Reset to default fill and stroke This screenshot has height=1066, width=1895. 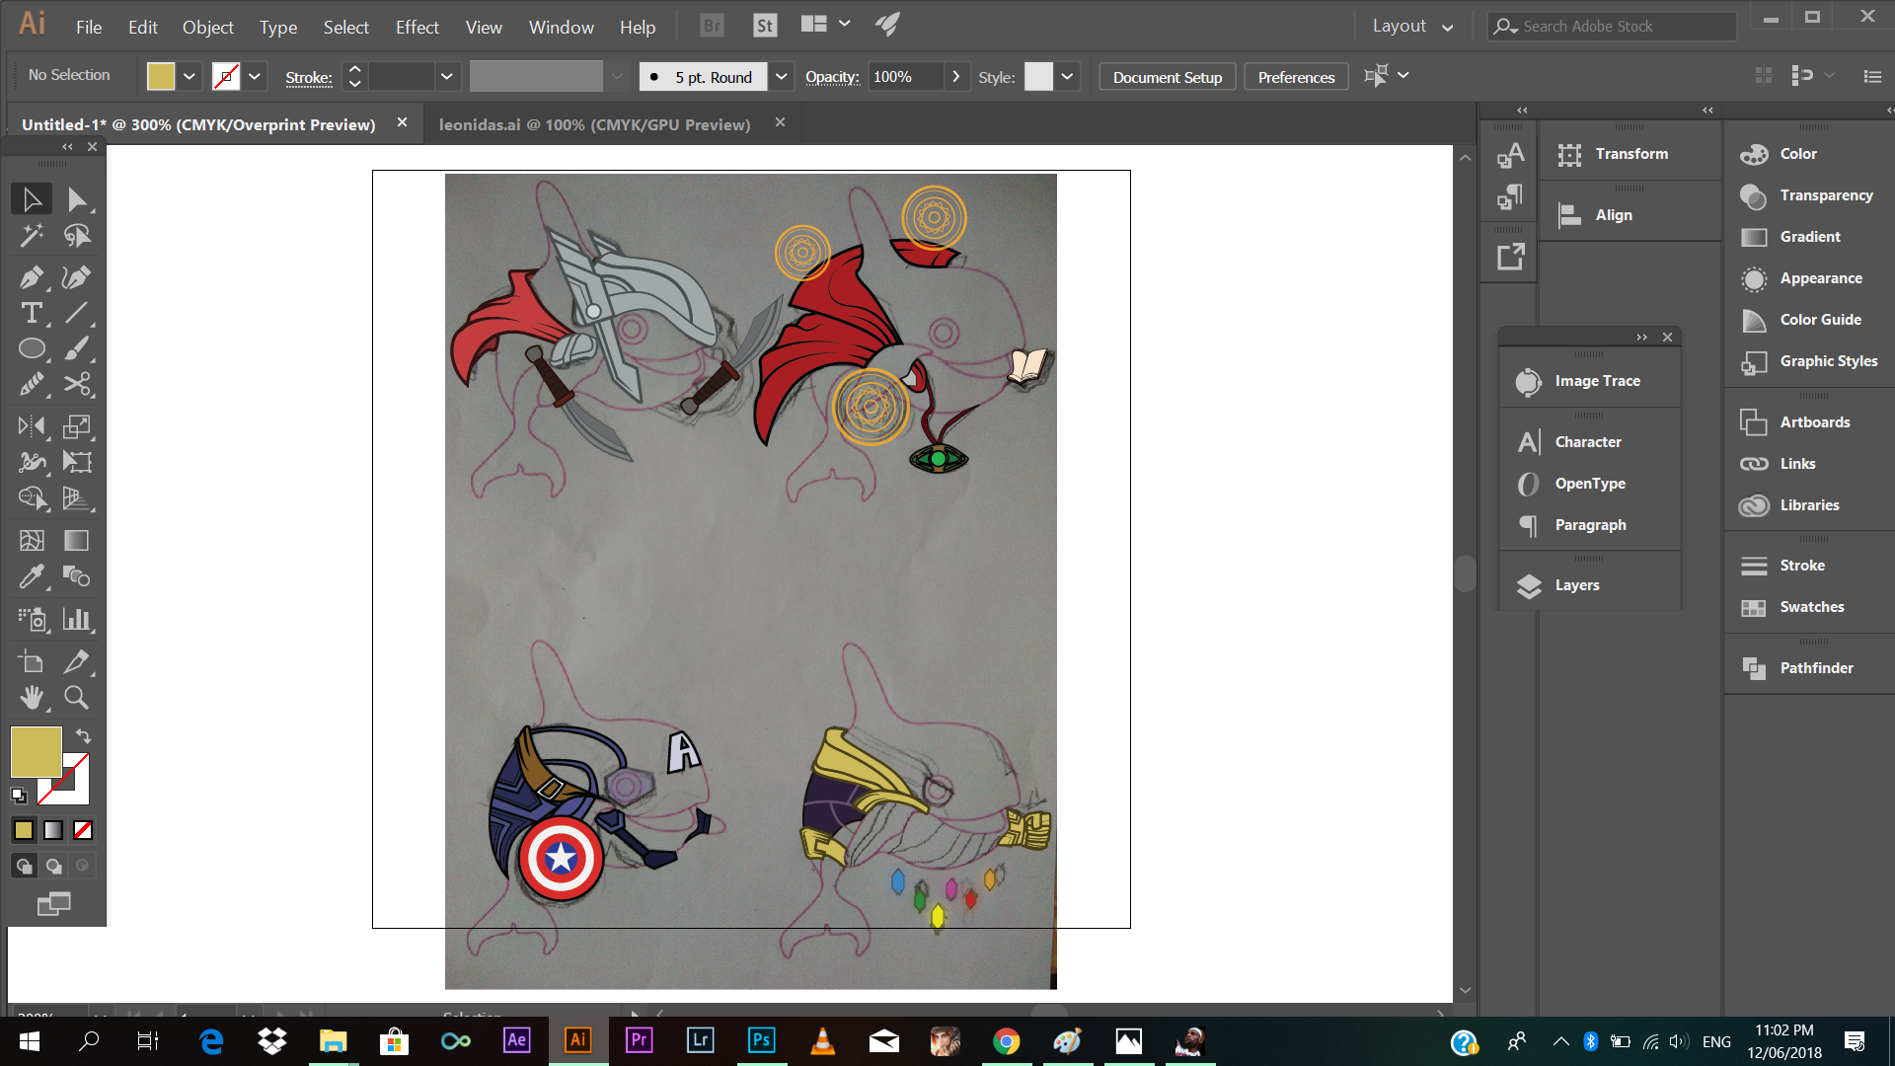19,795
